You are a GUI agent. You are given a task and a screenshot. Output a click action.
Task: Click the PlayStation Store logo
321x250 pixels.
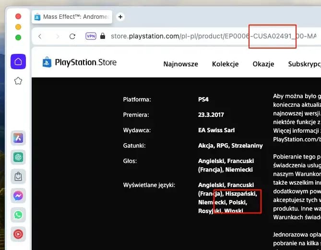click(79, 62)
